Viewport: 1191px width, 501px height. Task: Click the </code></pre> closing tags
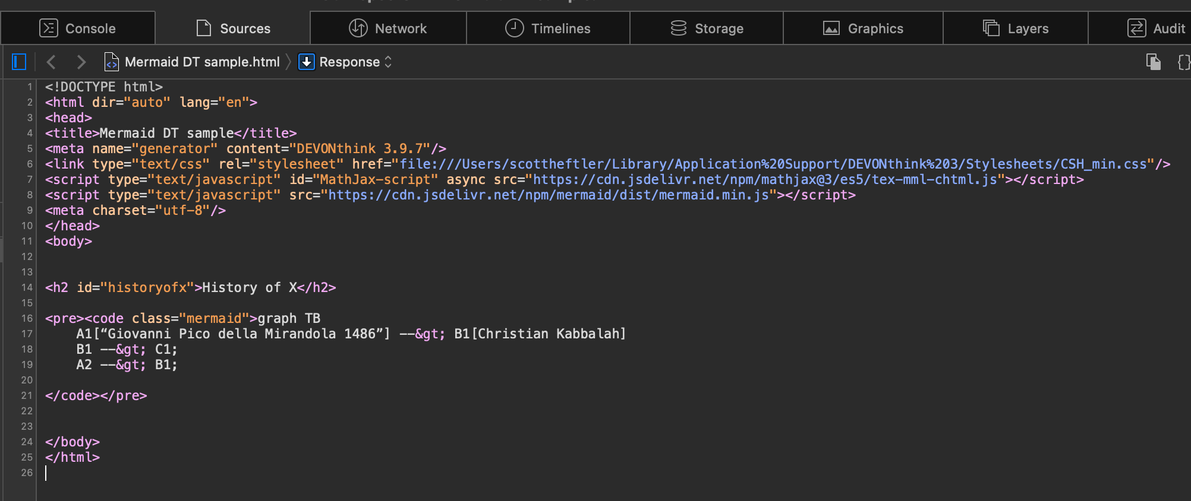(x=96, y=395)
